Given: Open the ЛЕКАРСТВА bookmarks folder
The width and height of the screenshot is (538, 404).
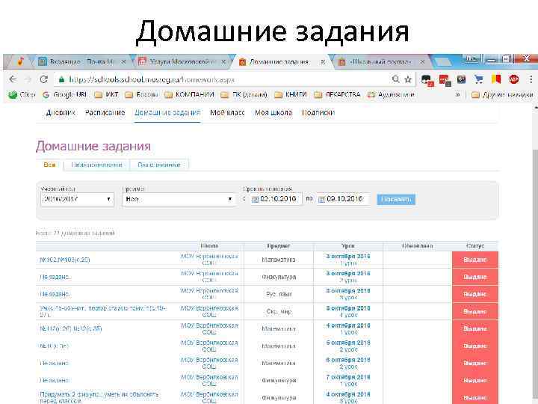Looking at the screenshot, I should (337, 94).
